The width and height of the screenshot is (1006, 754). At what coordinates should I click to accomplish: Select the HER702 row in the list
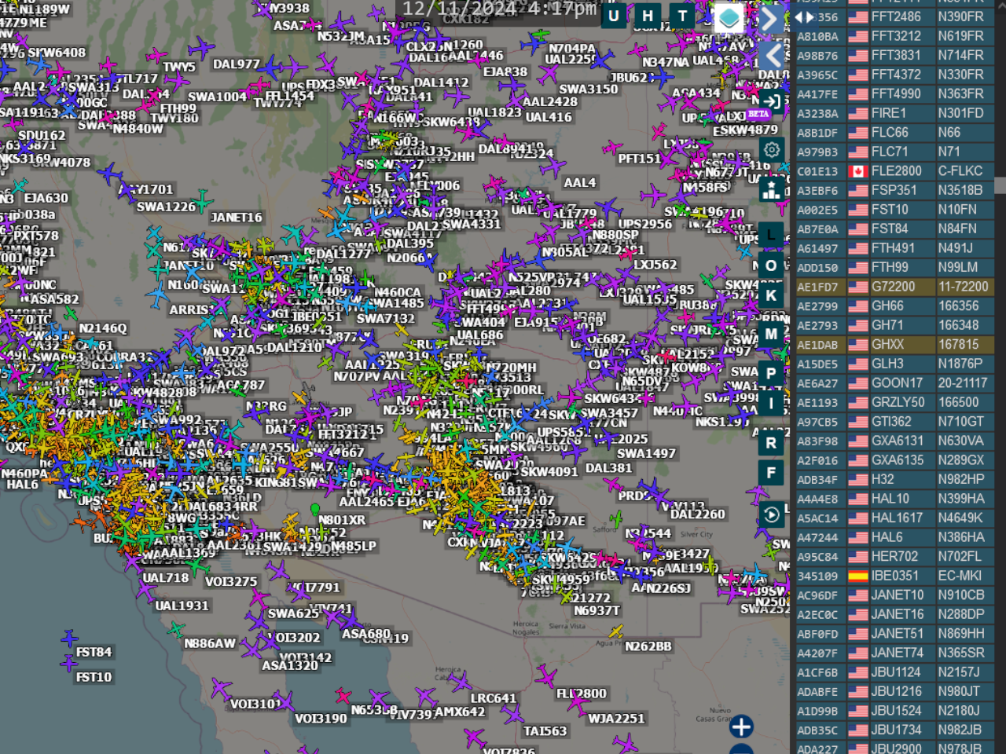coord(894,556)
